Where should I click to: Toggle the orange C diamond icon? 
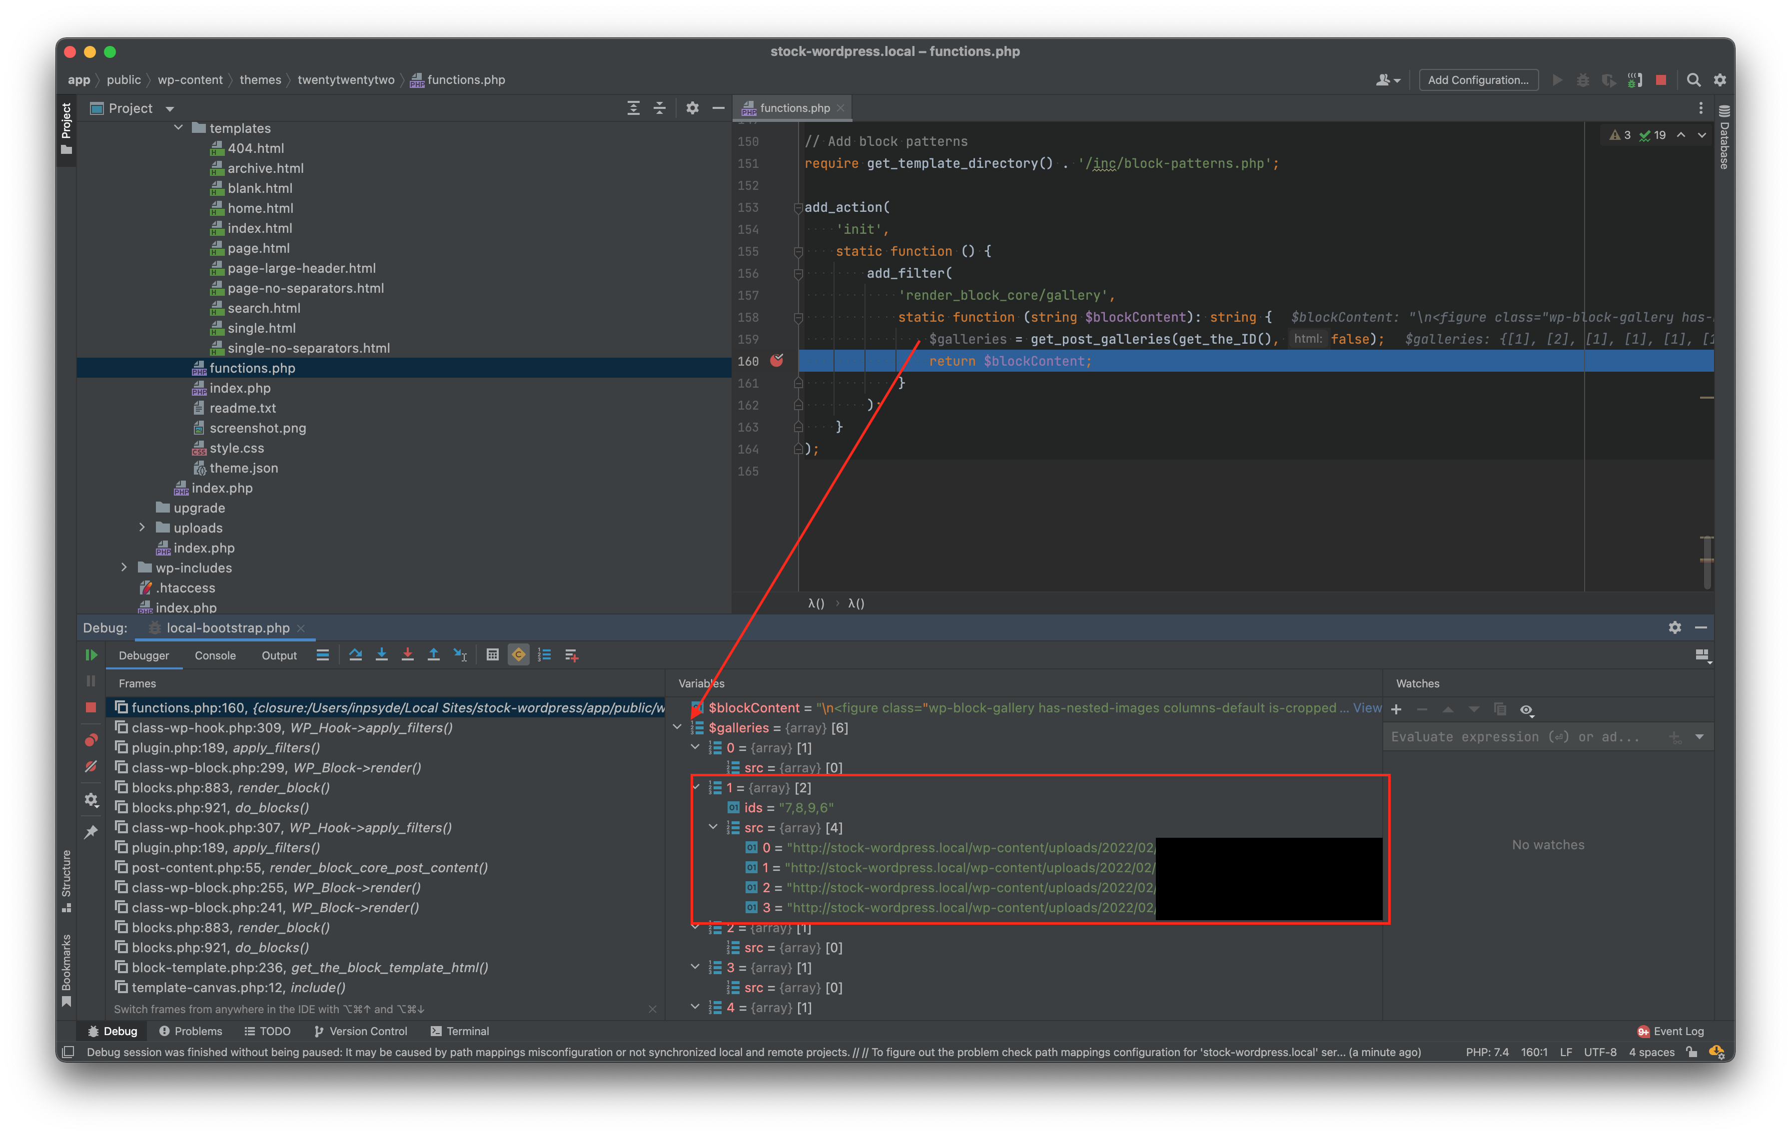coord(518,655)
